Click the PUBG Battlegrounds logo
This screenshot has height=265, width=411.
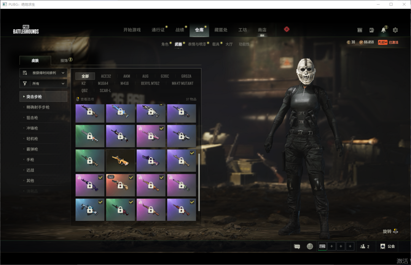[x=26, y=30]
